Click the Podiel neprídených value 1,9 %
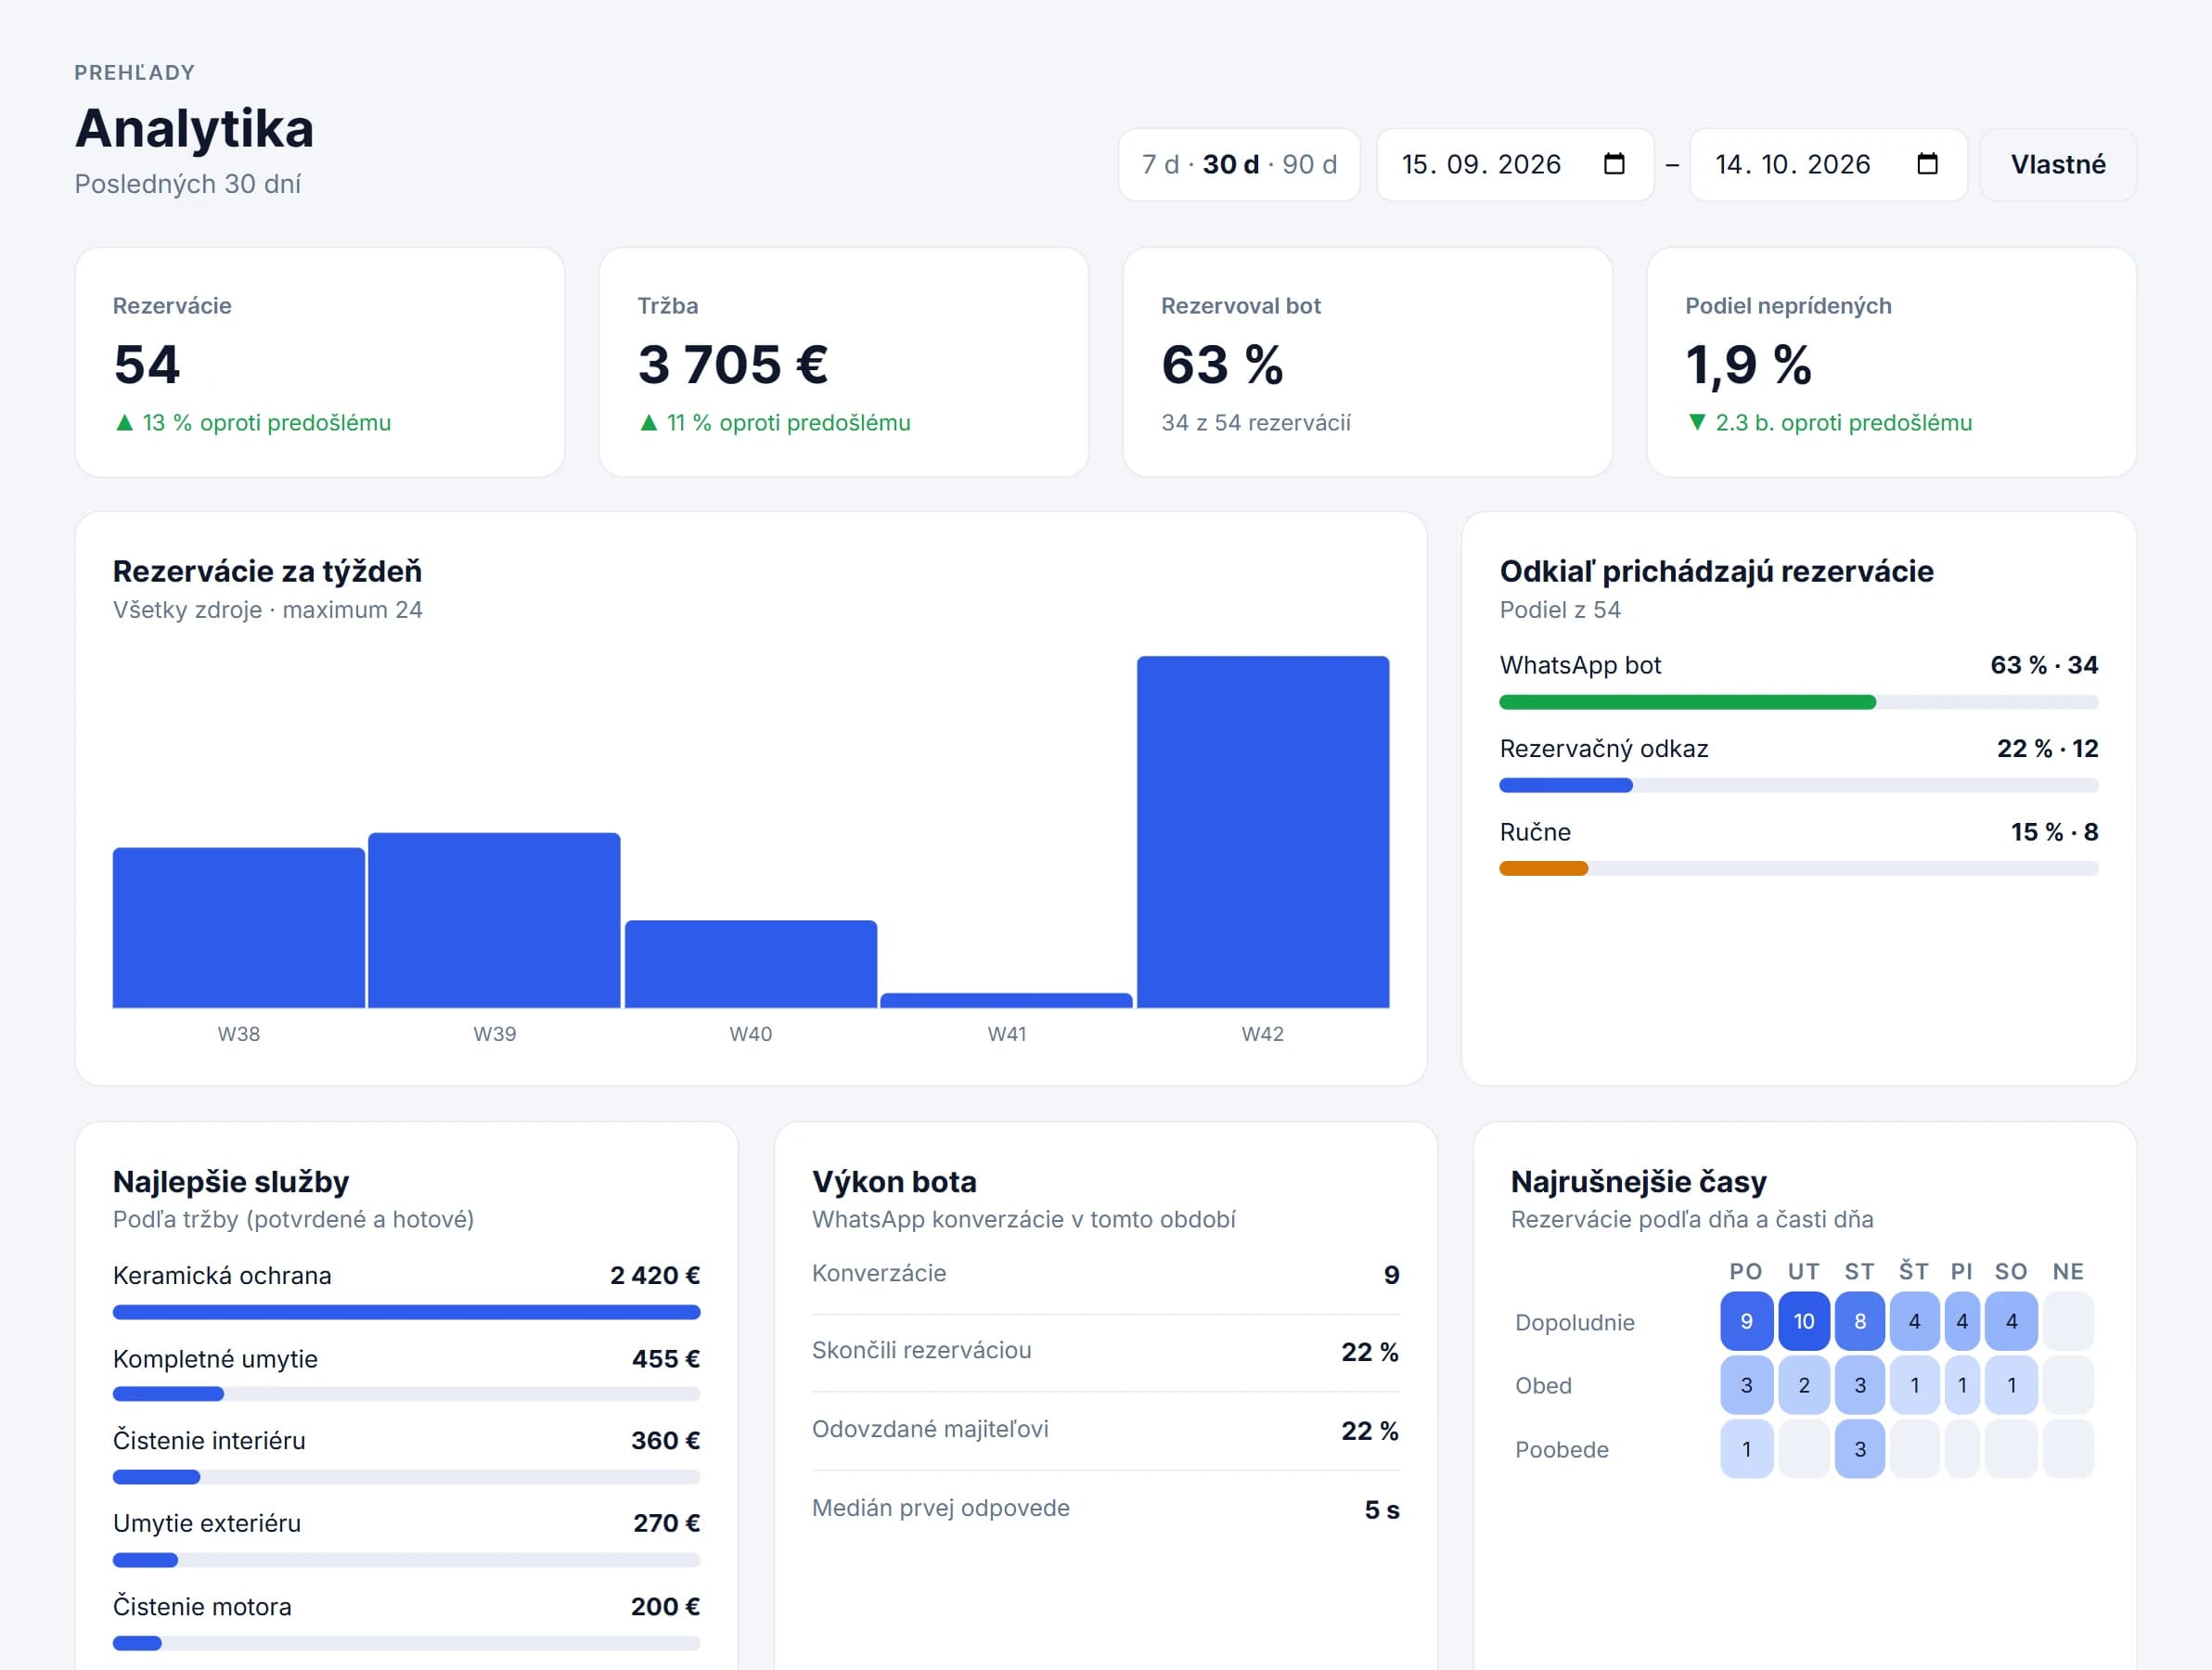The width and height of the screenshot is (2212, 1670). 1748,364
